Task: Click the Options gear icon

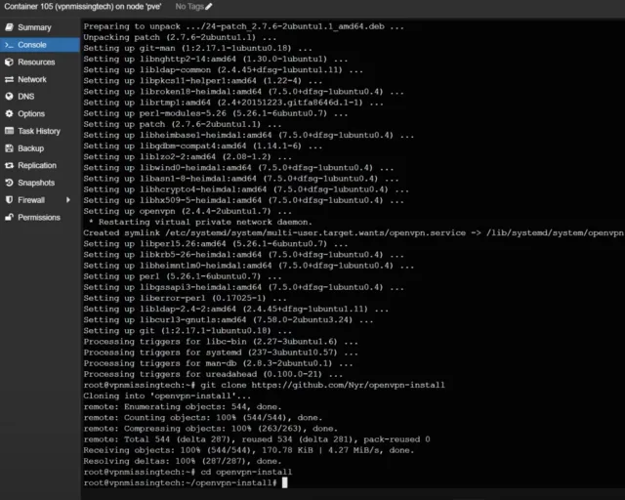Action: click(x=9, y=114)
